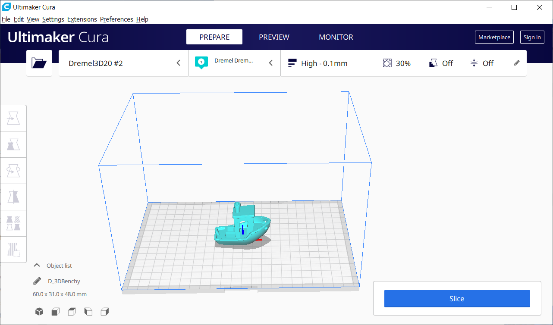Switch to right side view cube icon
Viewport: 553px width, 325px height.
coord(105,311)
